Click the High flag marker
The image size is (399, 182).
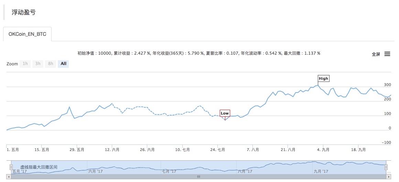click(x=323, y=78)
